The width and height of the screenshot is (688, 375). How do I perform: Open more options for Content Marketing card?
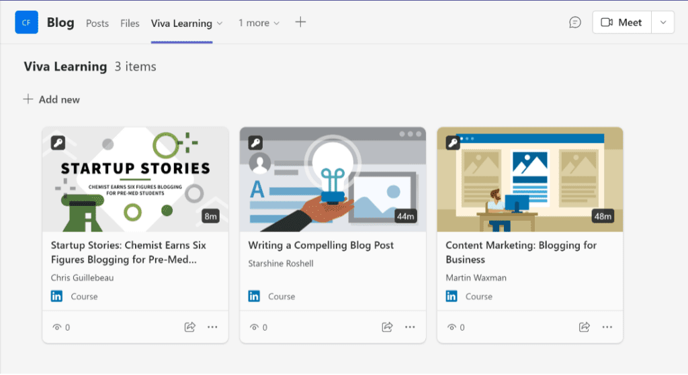607,327
